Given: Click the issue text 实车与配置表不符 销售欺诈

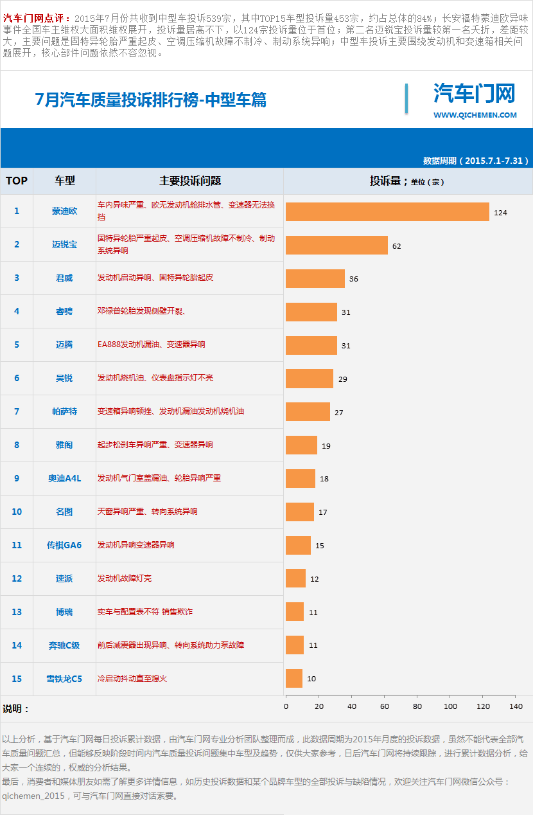Looking at the screenshot, I should click(x=145, y=612).
